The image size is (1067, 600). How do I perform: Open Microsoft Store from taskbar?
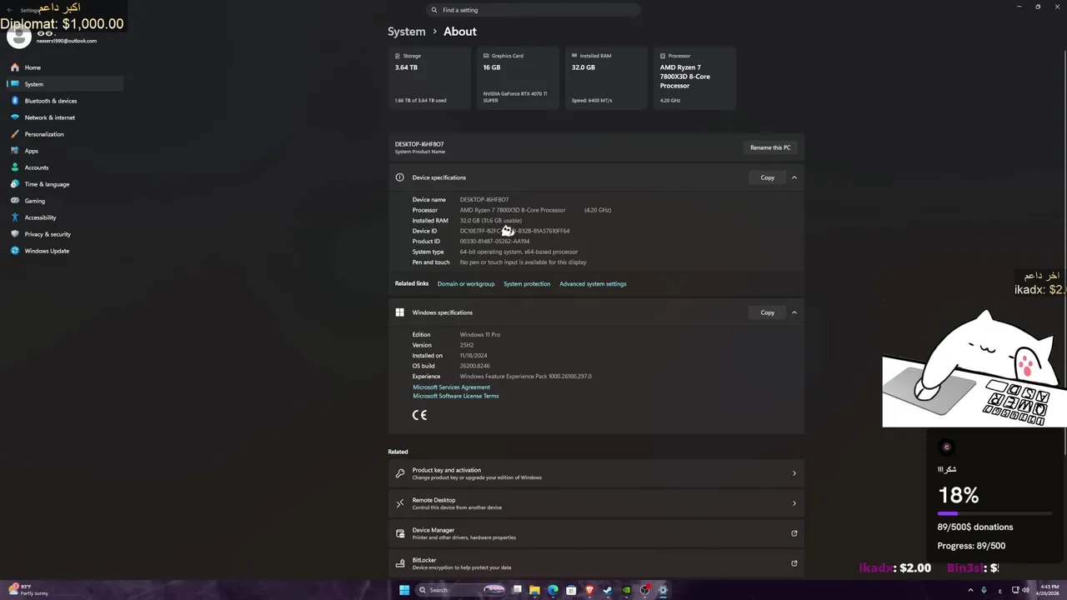coord(571,590)
